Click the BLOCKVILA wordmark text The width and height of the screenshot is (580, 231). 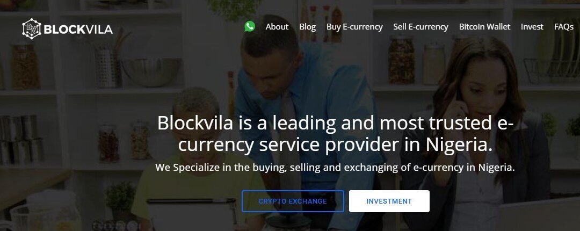78,30
